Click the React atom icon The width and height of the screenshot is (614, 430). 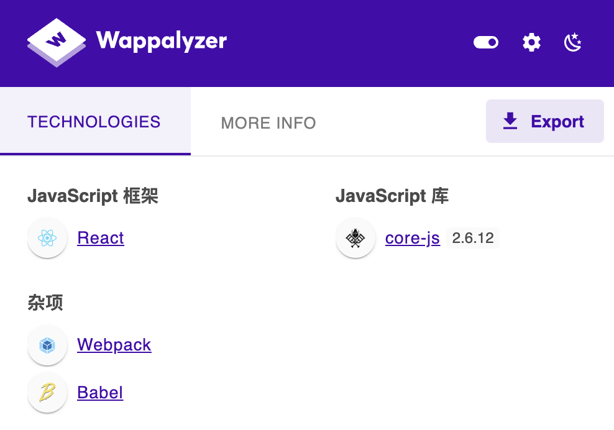47,238
